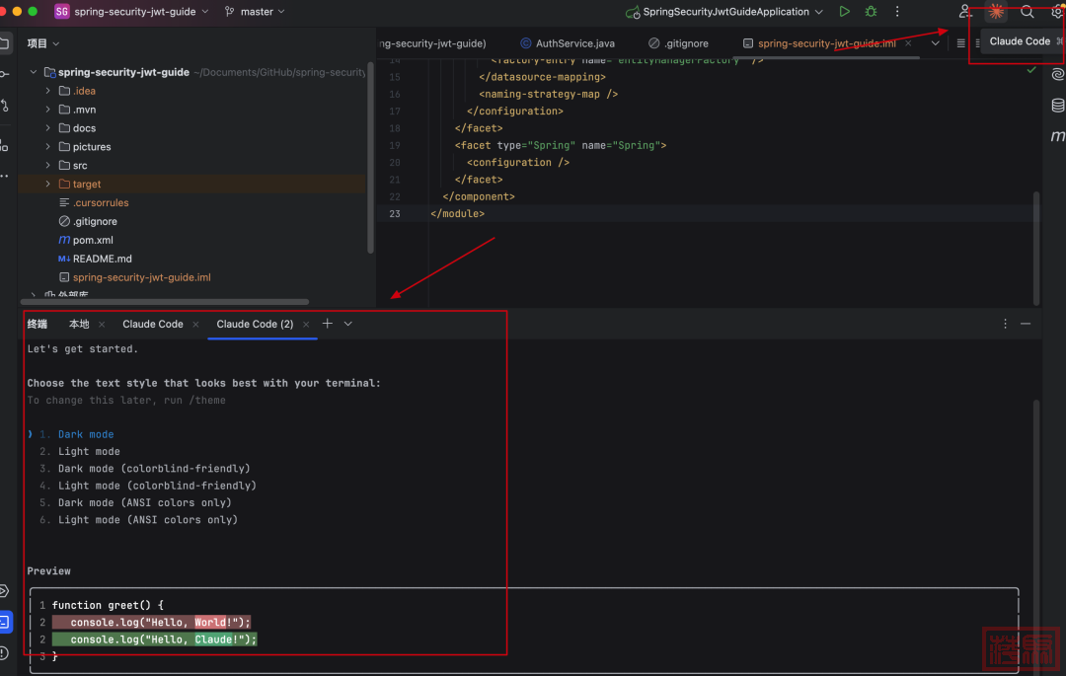Click the reader mode lines icon in editor

click(960, 43)
